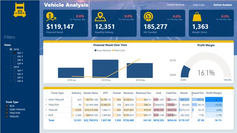Open the Freight Revenue page
This screenshot has width=237, height=133.
176,5
